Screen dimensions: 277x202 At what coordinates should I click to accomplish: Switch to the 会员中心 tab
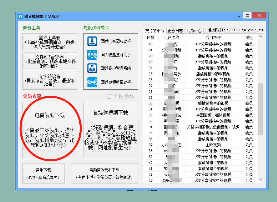coord(194,31)
